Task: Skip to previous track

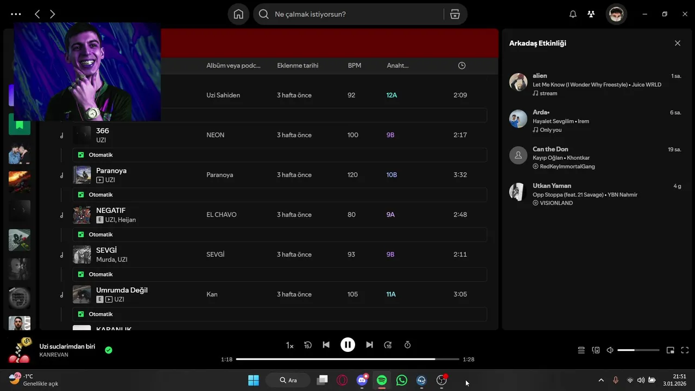Action: 326,345
